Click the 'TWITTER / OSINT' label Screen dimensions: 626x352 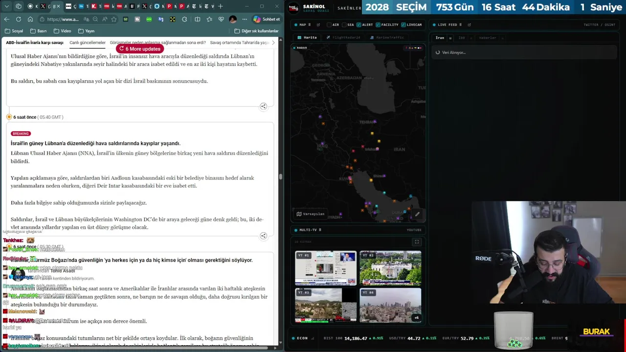[599, 24]
